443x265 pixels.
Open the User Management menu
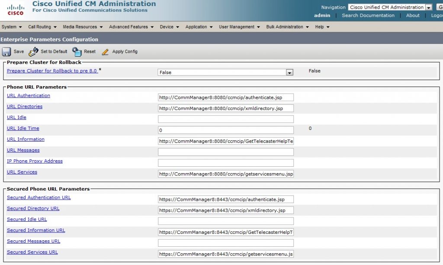point(239,27)
